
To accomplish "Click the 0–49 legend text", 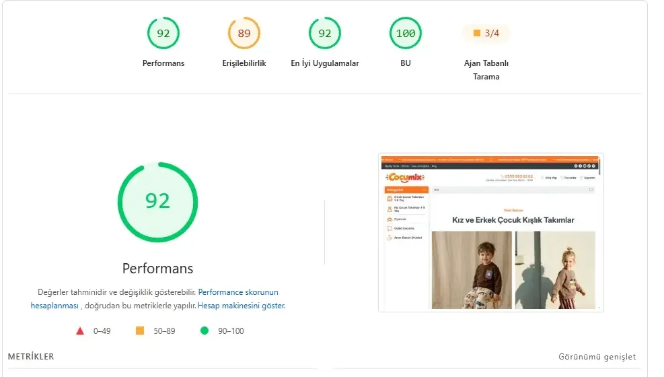I will [102, 331].
